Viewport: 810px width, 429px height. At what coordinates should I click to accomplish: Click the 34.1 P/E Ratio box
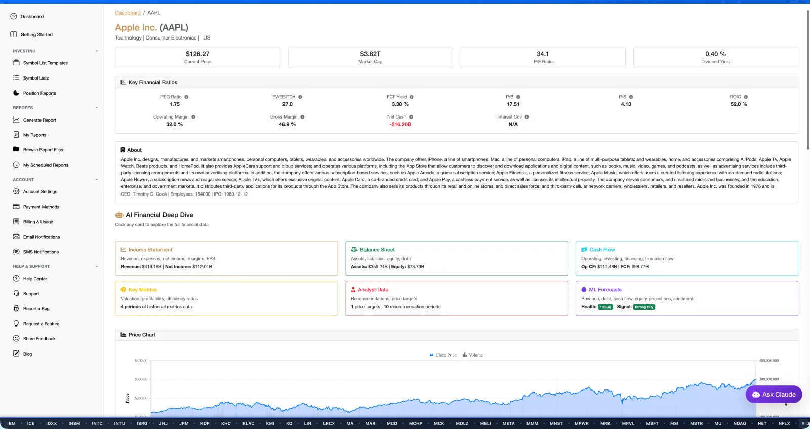(543, 57)
